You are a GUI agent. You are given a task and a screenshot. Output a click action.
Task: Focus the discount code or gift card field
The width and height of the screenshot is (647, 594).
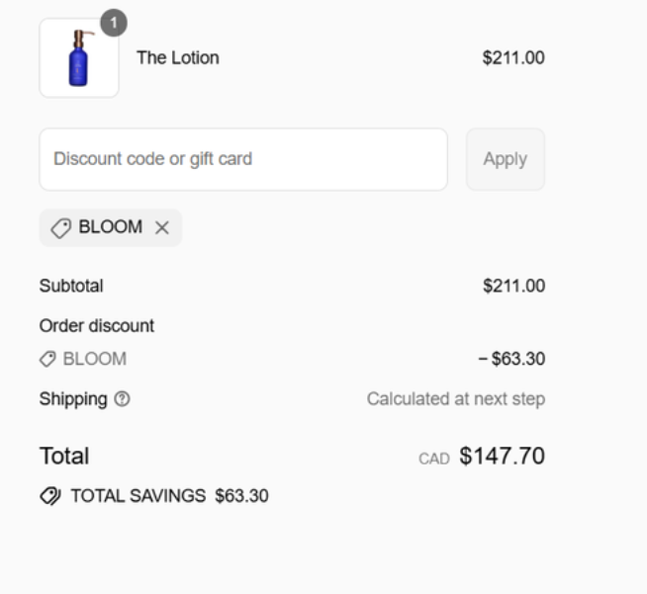(x=243, y=159)
